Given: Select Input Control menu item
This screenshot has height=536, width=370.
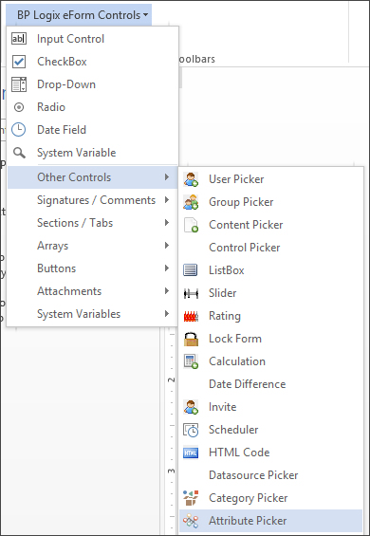Looking at the screenshot, I should click(x=92, y=39).
